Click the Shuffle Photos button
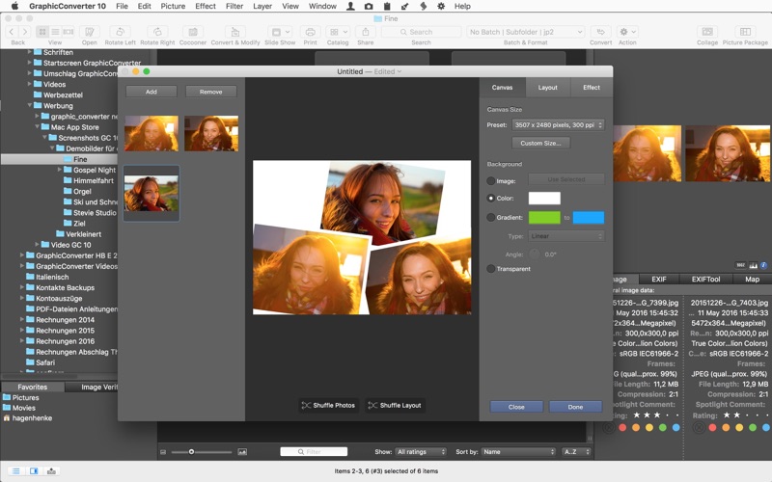 (x=328, y=406)
